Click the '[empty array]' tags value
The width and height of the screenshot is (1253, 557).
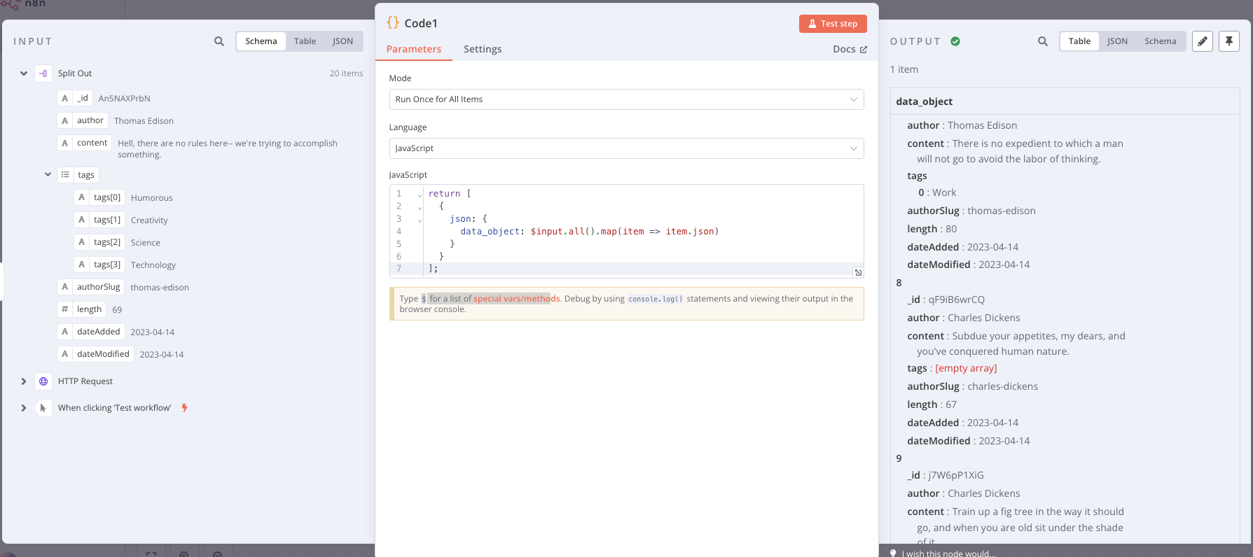tap(966, 368)
